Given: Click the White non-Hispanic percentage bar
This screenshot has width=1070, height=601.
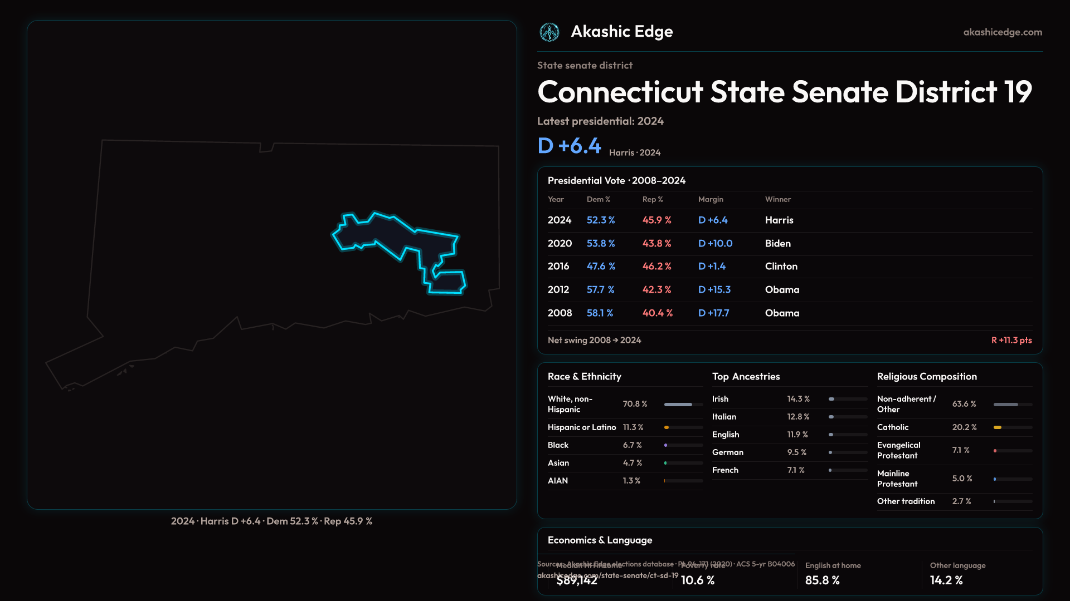Looking at the screenshot, I should [678, 405].
